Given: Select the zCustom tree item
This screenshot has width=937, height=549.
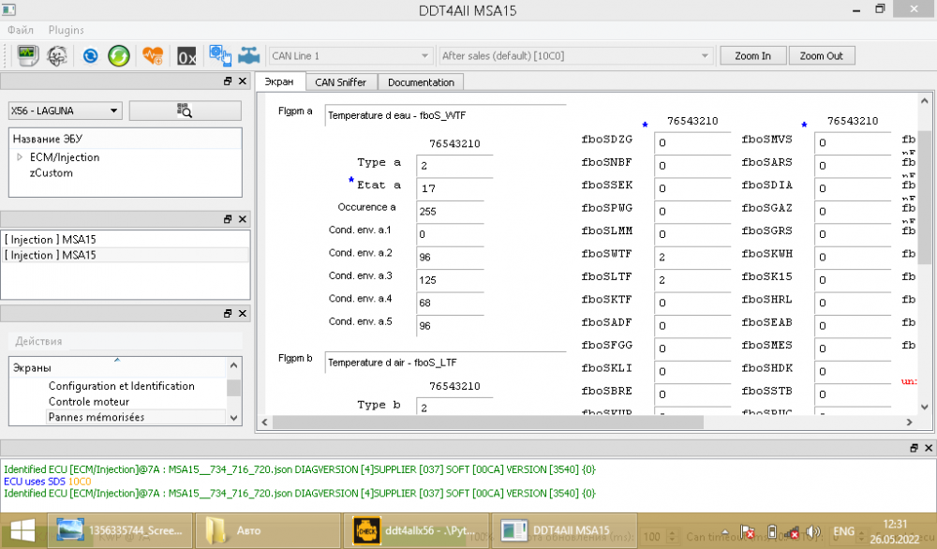Looking at the screenshot, I should [x=52, y=173].
